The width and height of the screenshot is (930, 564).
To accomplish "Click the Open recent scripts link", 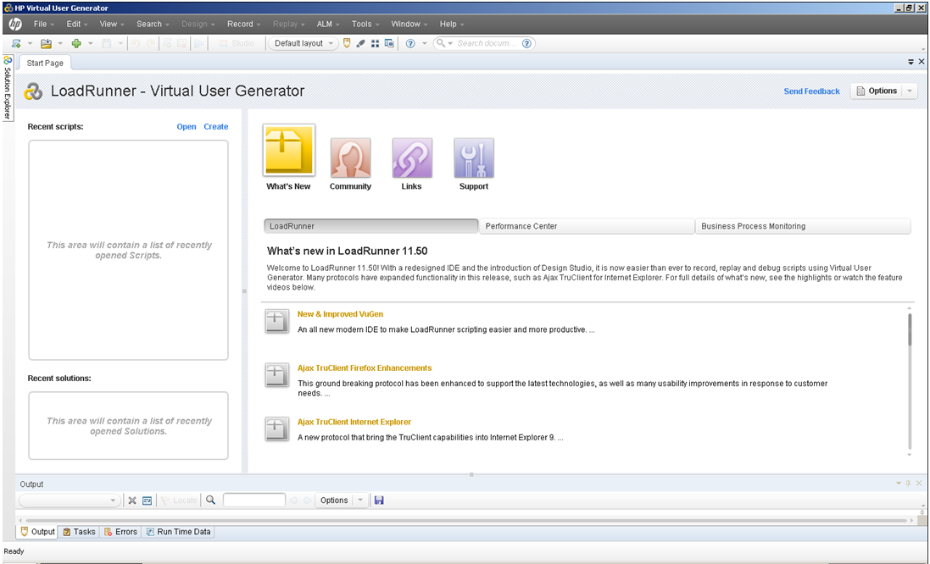I will click(187, 127).
